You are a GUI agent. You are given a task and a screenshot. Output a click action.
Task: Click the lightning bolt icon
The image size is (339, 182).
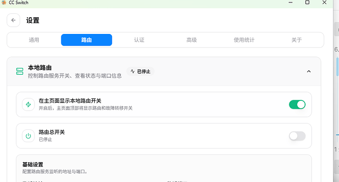28,104
